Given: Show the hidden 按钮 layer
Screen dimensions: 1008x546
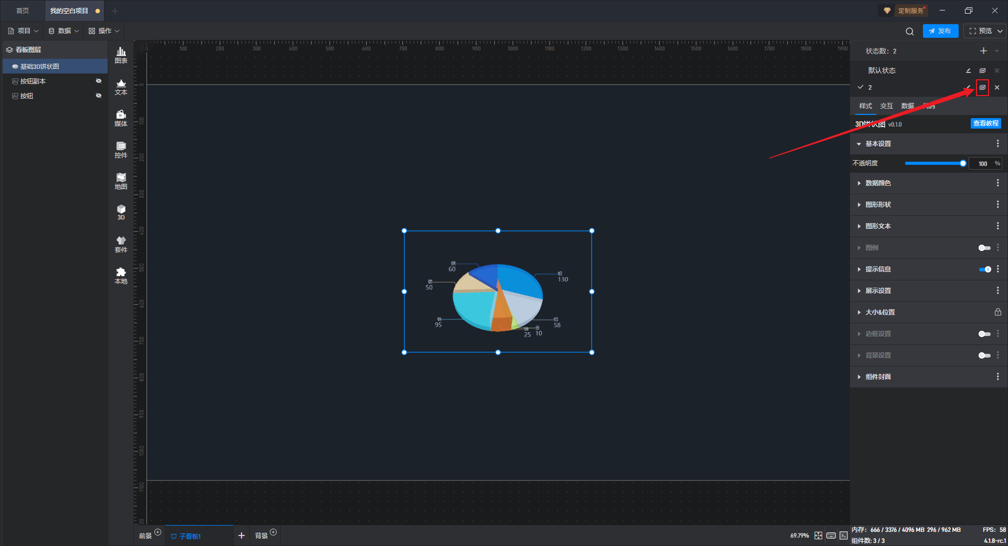Looking at the screenshot, I should (x=99, y=96).
